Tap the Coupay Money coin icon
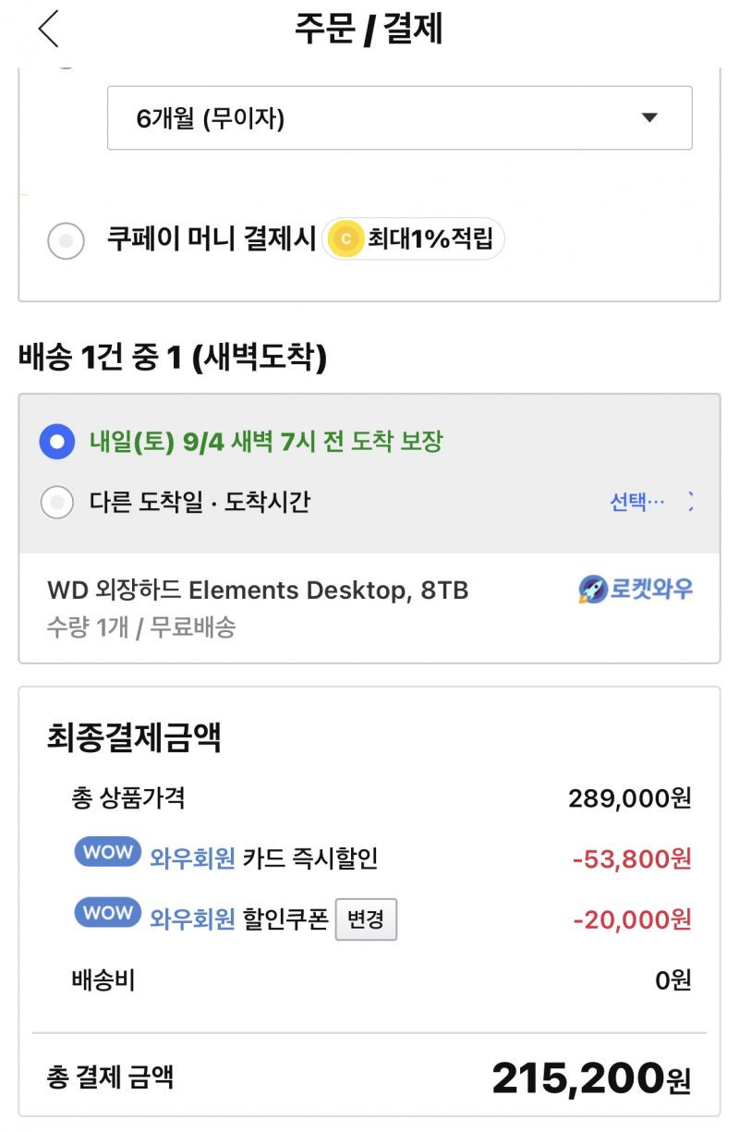Viewport: 739px width, 1132px height. tap(345, 240)
